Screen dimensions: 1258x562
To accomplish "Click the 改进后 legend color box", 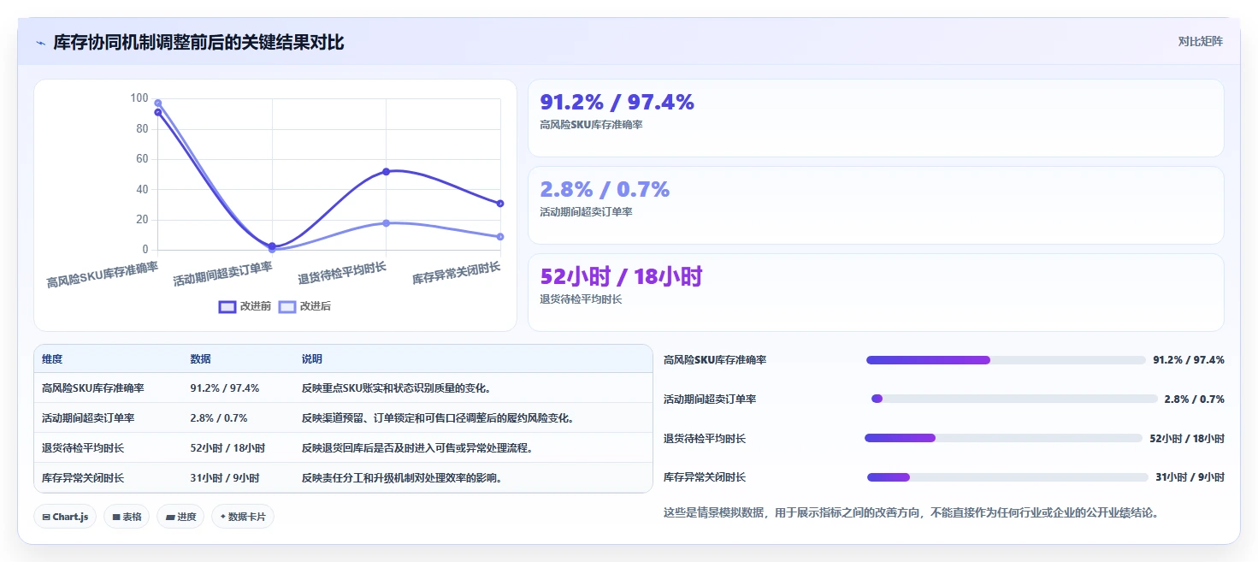I will pyautogui.click(x=287, y=306).
